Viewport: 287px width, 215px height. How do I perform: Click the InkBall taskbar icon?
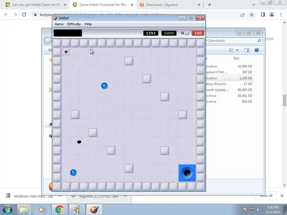94,209
